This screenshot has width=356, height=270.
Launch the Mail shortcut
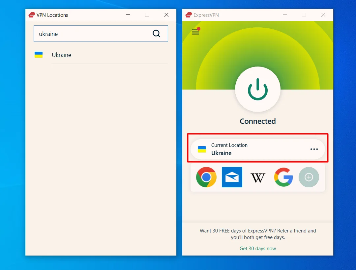232,177
